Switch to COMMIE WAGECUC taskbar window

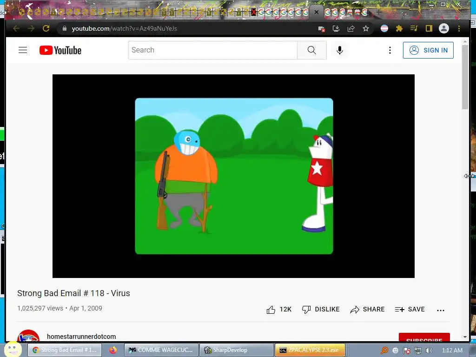[161, 350]
